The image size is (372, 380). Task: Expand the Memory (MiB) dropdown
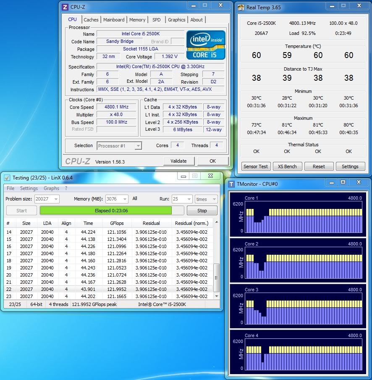click(125, 199)
